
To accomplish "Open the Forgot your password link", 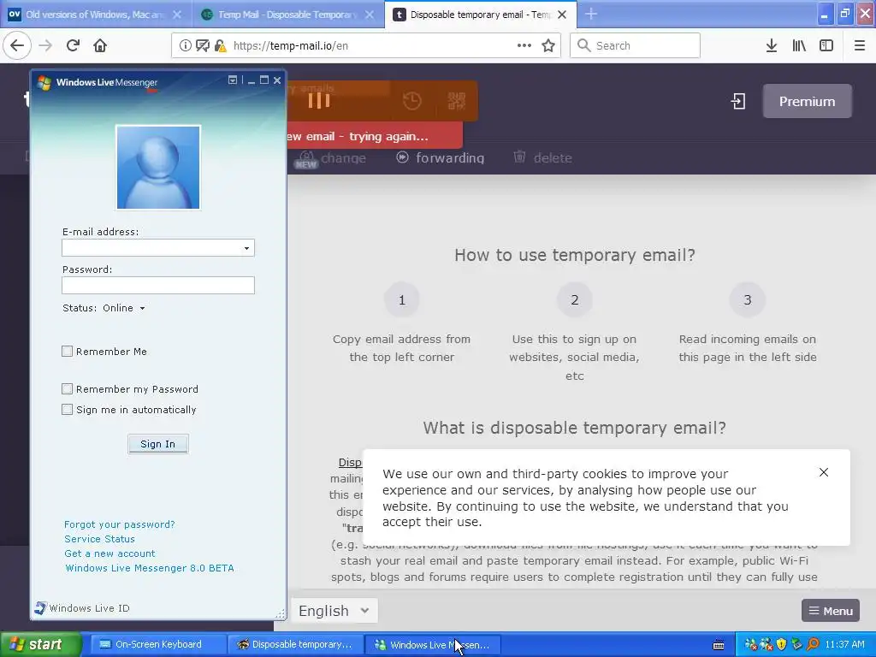I will (x=120, y=524).
